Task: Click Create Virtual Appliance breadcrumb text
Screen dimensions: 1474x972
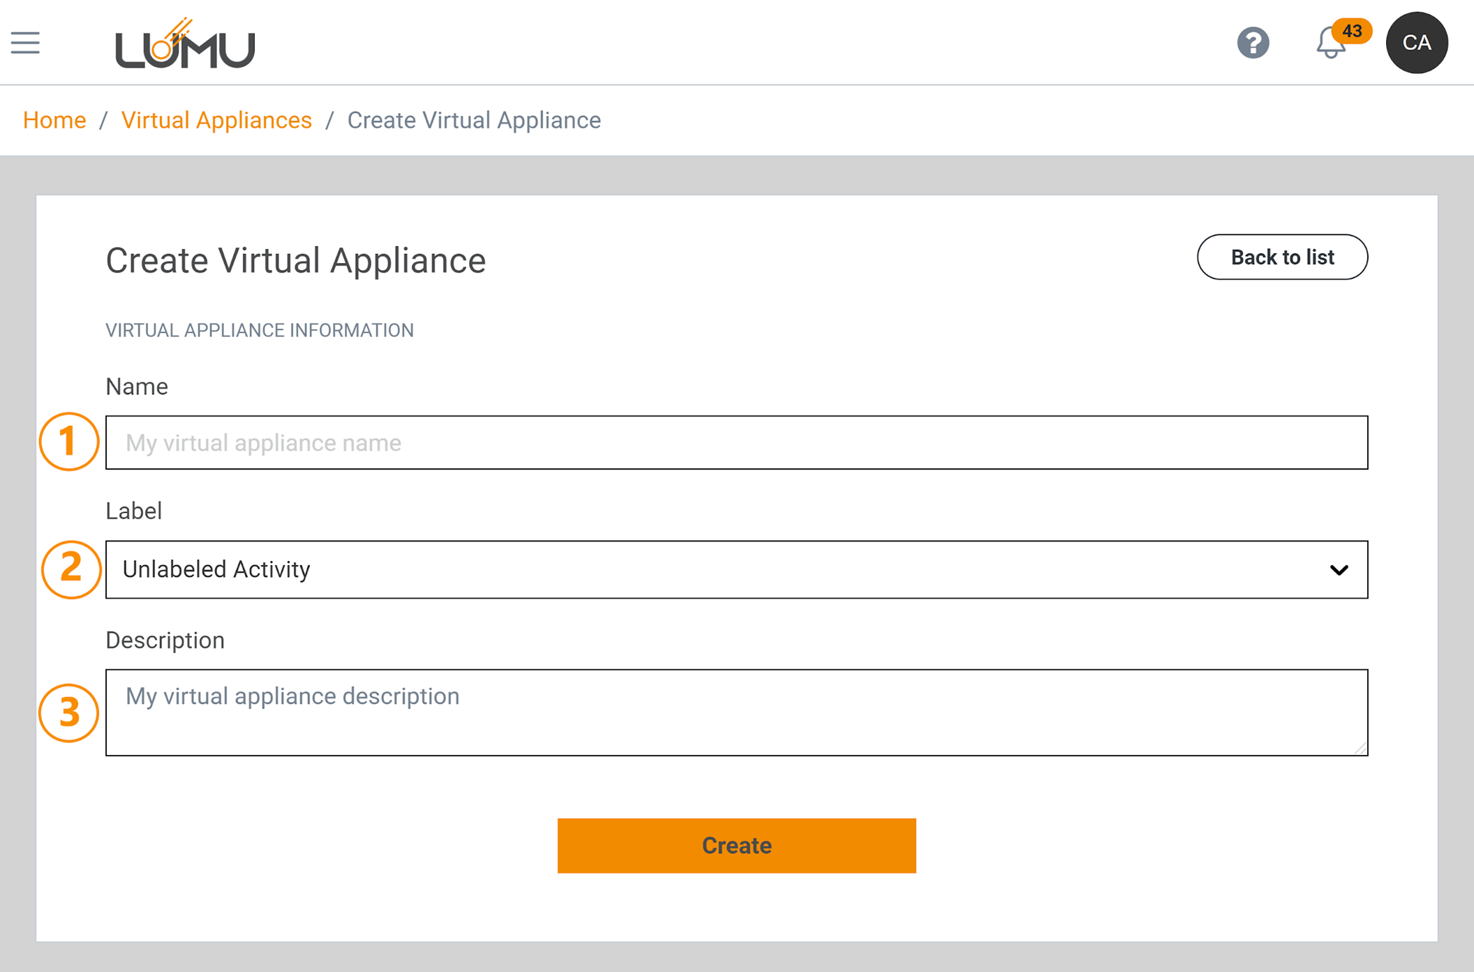Action: [474, 120]
